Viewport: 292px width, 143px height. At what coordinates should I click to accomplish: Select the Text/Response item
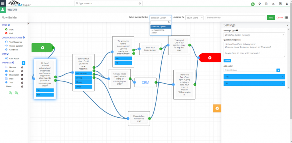[13, 42]
